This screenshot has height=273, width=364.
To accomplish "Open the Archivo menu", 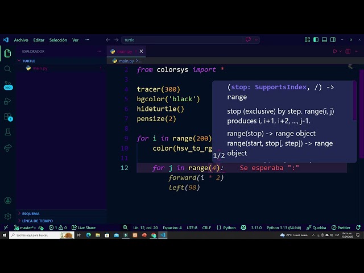I will pyautogui.click(x=21, y=40).
